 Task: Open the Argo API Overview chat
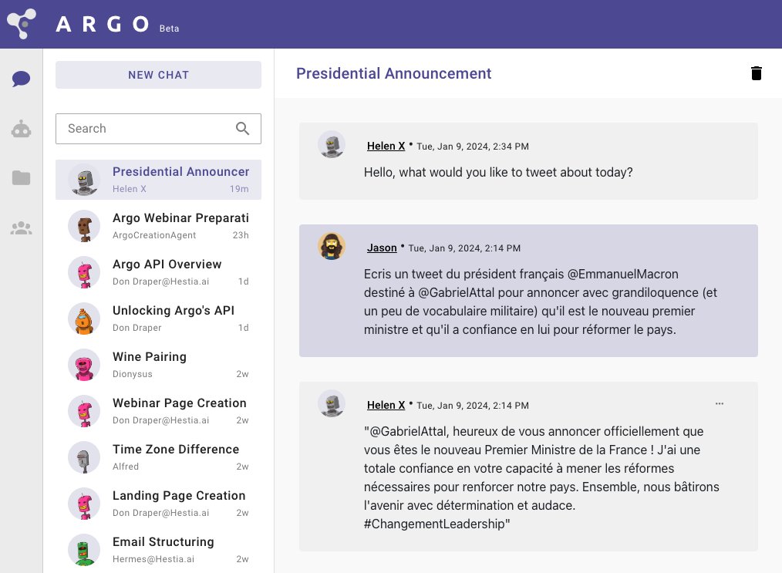click(158, 272)
